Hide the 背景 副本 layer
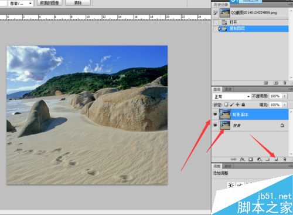293x215 pixels. (215, 115)
